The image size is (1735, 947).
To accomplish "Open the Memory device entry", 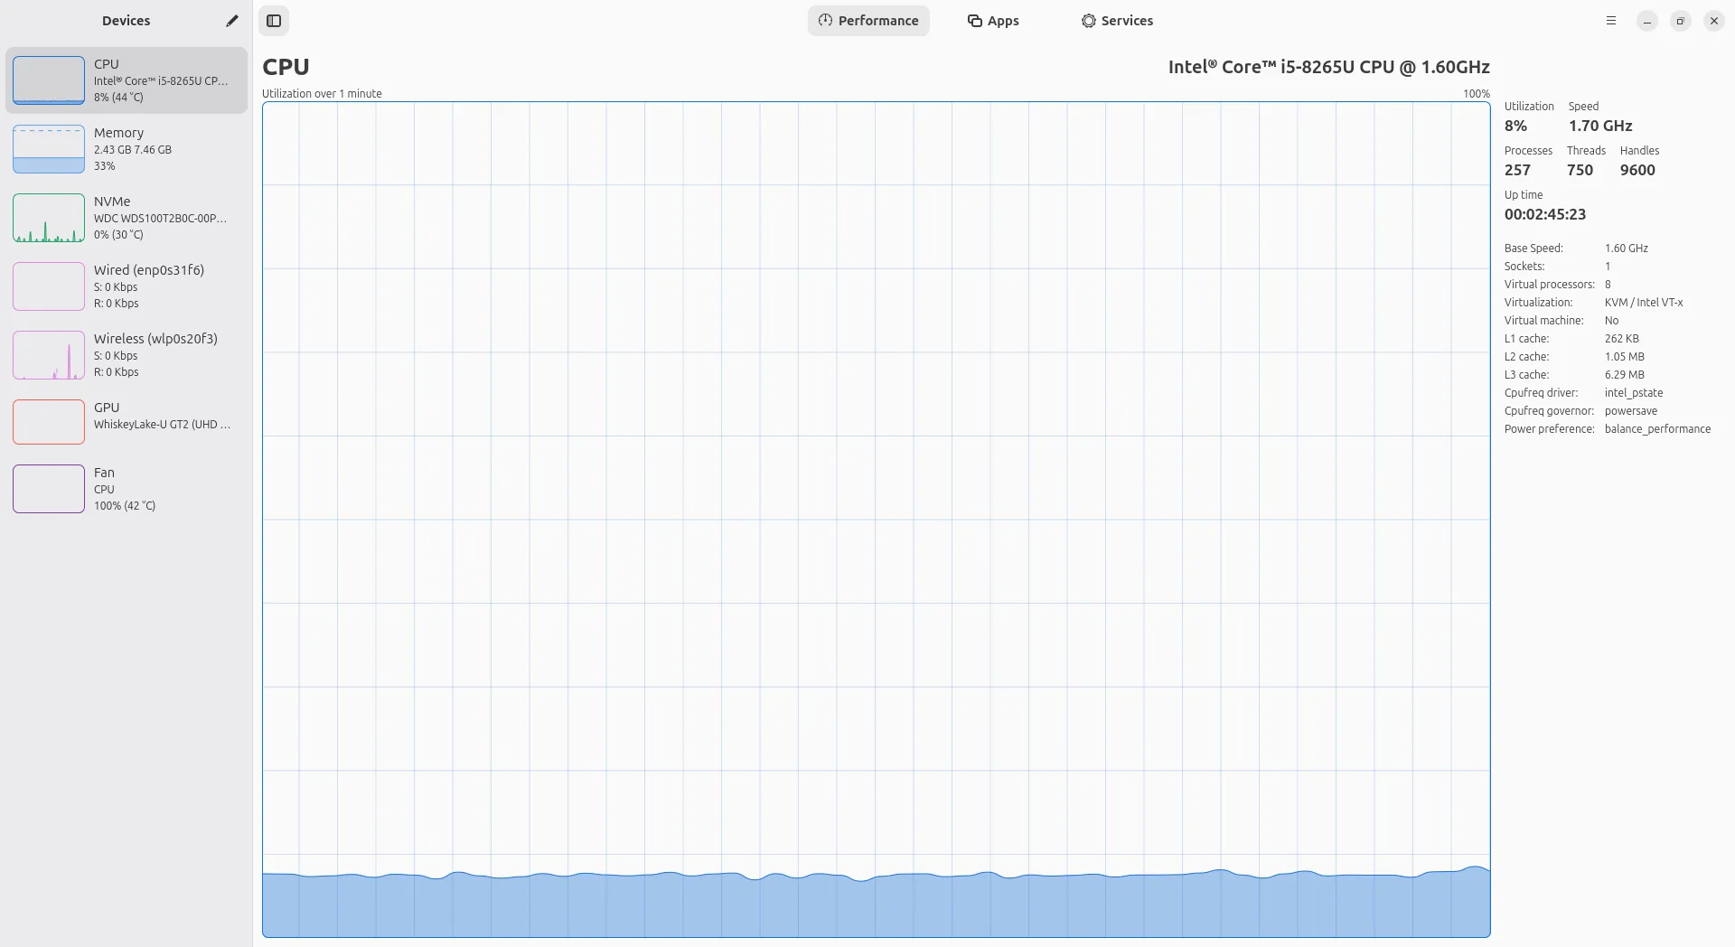I will [127, 149].
